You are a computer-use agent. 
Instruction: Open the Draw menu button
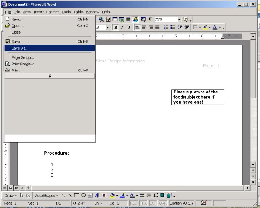click(x=10, y=196)
